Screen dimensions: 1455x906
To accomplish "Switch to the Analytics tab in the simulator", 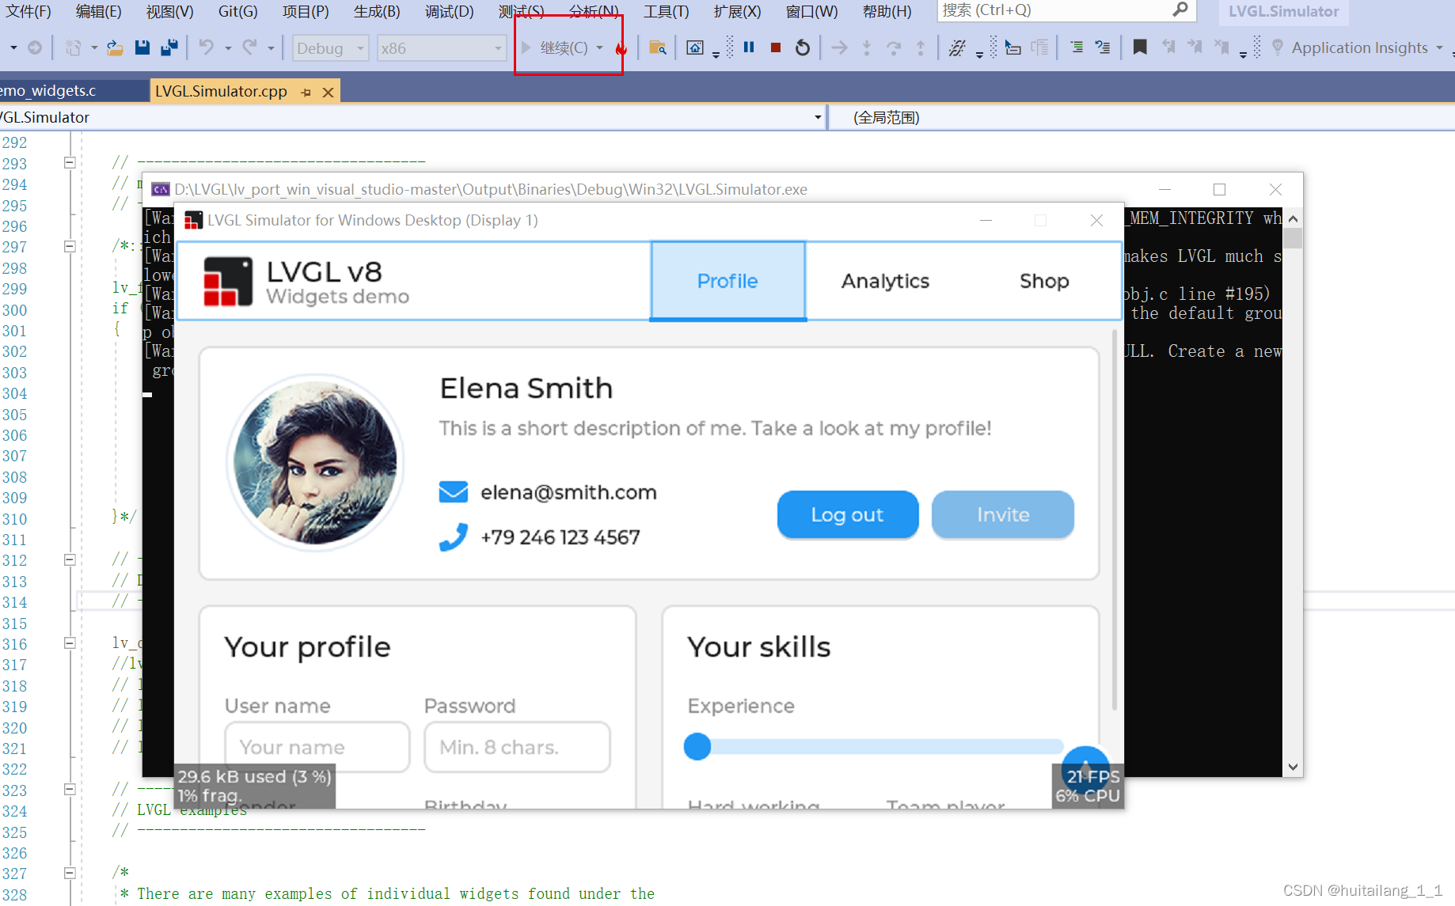I will 884,281.
